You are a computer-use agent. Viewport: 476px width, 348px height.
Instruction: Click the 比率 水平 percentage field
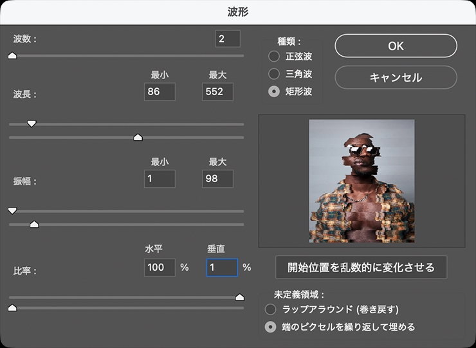click(x=160, y=267)
